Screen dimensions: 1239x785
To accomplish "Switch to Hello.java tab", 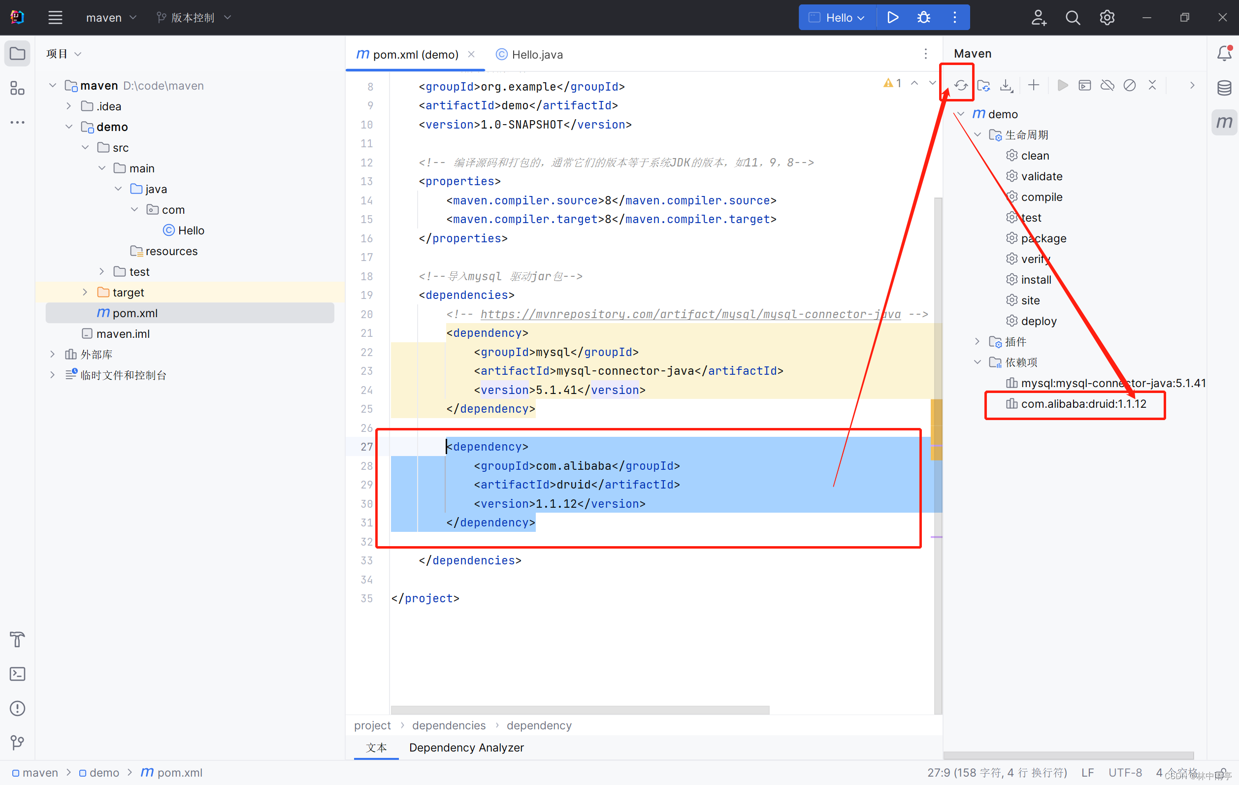I will tap(529, 55).
